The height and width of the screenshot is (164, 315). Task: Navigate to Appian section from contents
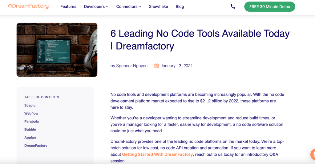tap(30, 138)
